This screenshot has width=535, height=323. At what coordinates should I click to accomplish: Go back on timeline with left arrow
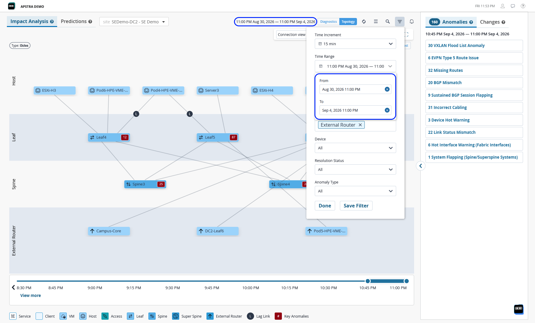13,287
